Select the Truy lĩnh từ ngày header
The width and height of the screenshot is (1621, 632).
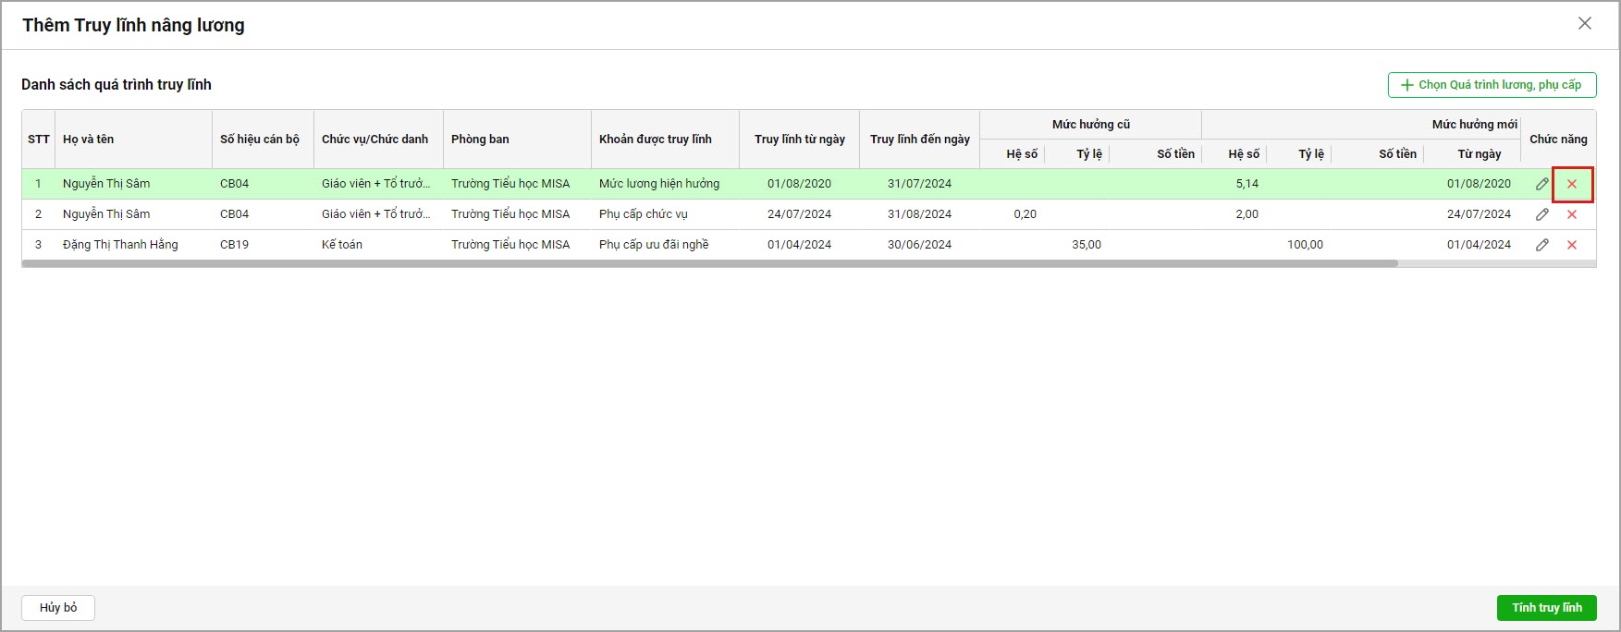click(799, 140)
